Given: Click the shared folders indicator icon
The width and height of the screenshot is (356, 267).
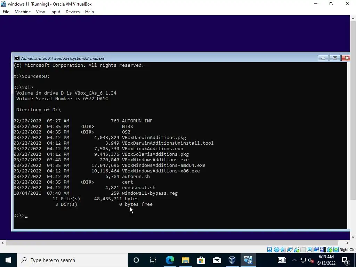Looking at the screenshot, I should coord(303,250).
